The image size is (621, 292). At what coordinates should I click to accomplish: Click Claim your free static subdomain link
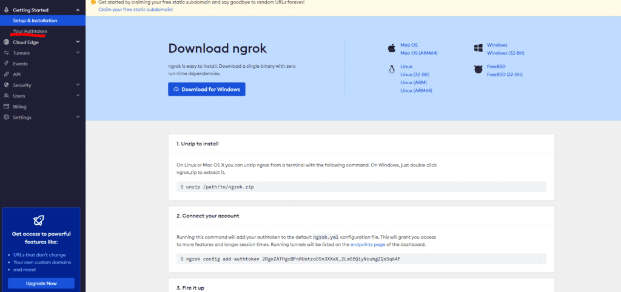click(x=135, y=9)
